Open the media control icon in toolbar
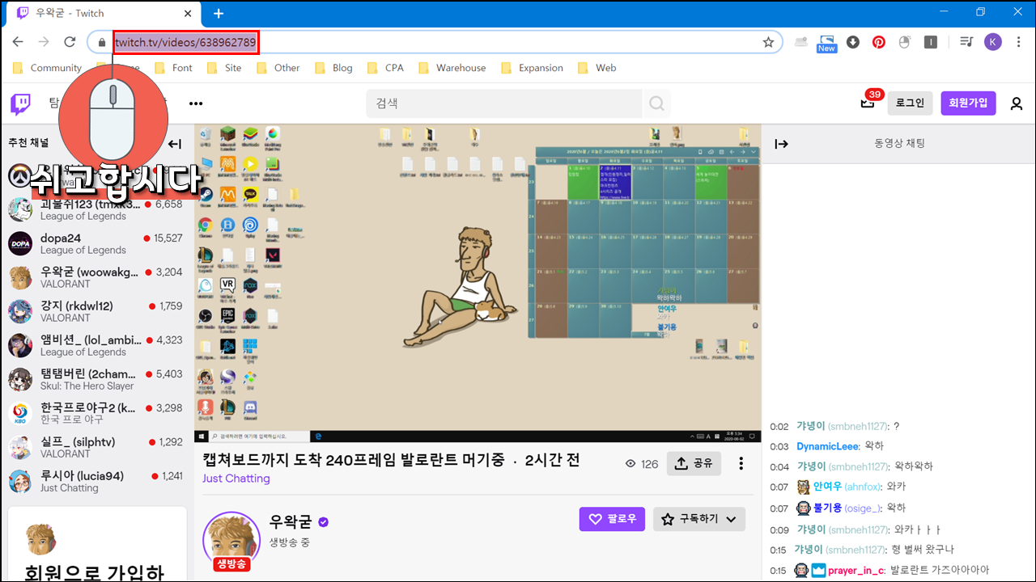1036x582 pixels. tap(966, 42)
